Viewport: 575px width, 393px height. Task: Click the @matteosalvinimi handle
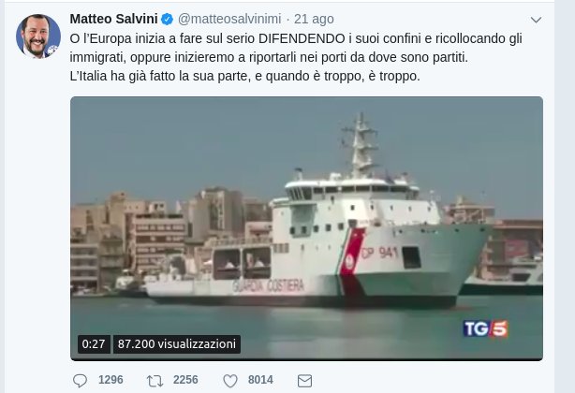[x=229, y=19]
